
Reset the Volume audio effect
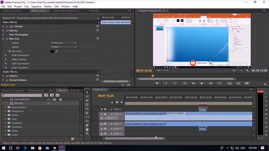(x=98, y=75)
